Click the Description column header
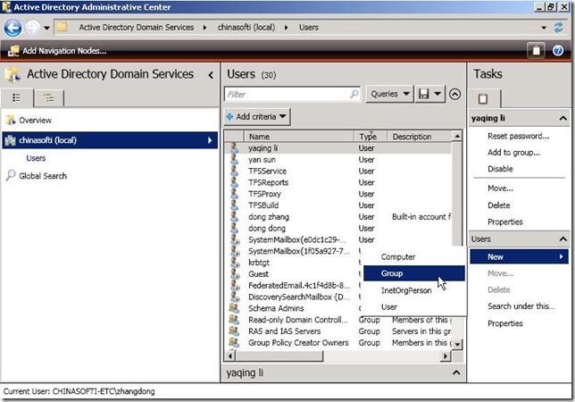This screenshot has width=575, height=402. 420,137
